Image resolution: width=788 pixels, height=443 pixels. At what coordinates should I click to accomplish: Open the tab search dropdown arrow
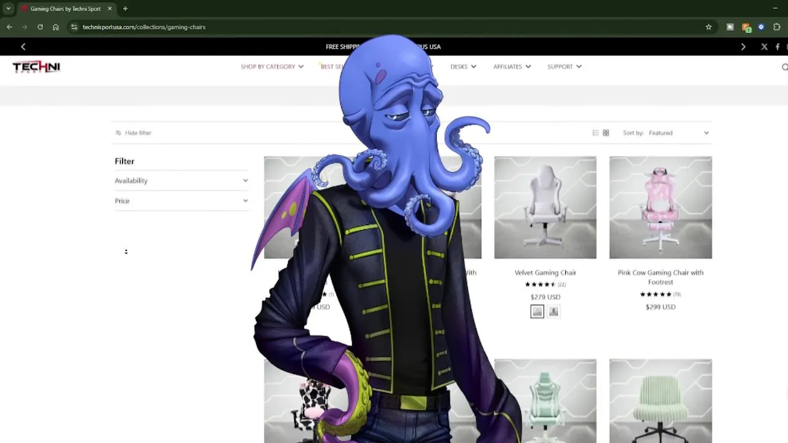pyautogui.click(x=8, y=9)
